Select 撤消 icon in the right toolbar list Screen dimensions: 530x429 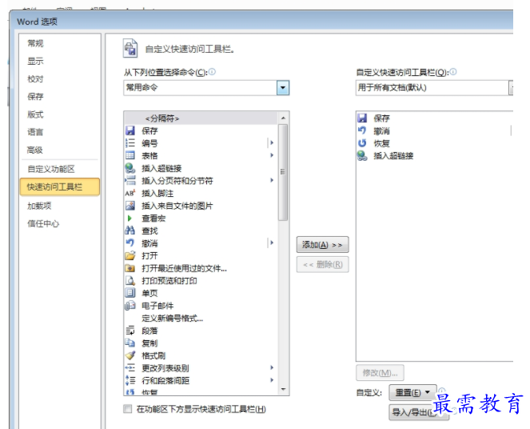[x=362, y=130]
